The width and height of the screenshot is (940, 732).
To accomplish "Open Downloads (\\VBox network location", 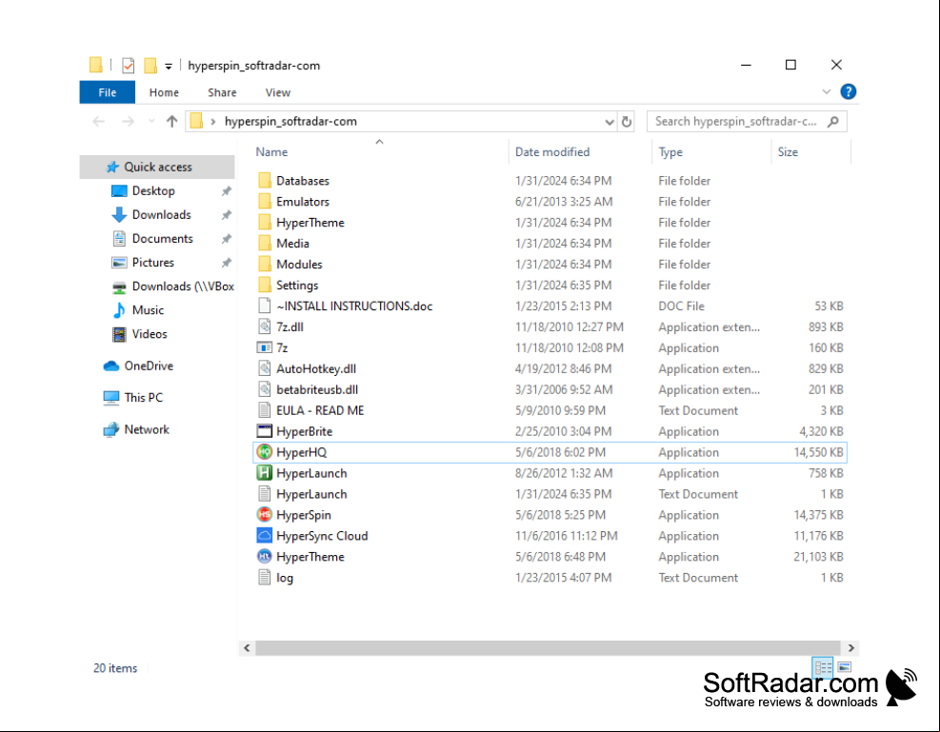I will point(172,287).
